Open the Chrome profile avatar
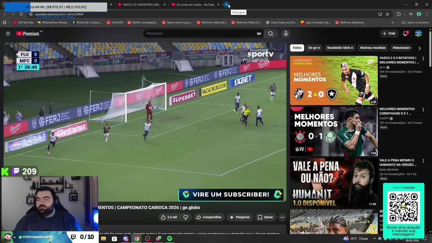432x243 pixels. [419, 14]
